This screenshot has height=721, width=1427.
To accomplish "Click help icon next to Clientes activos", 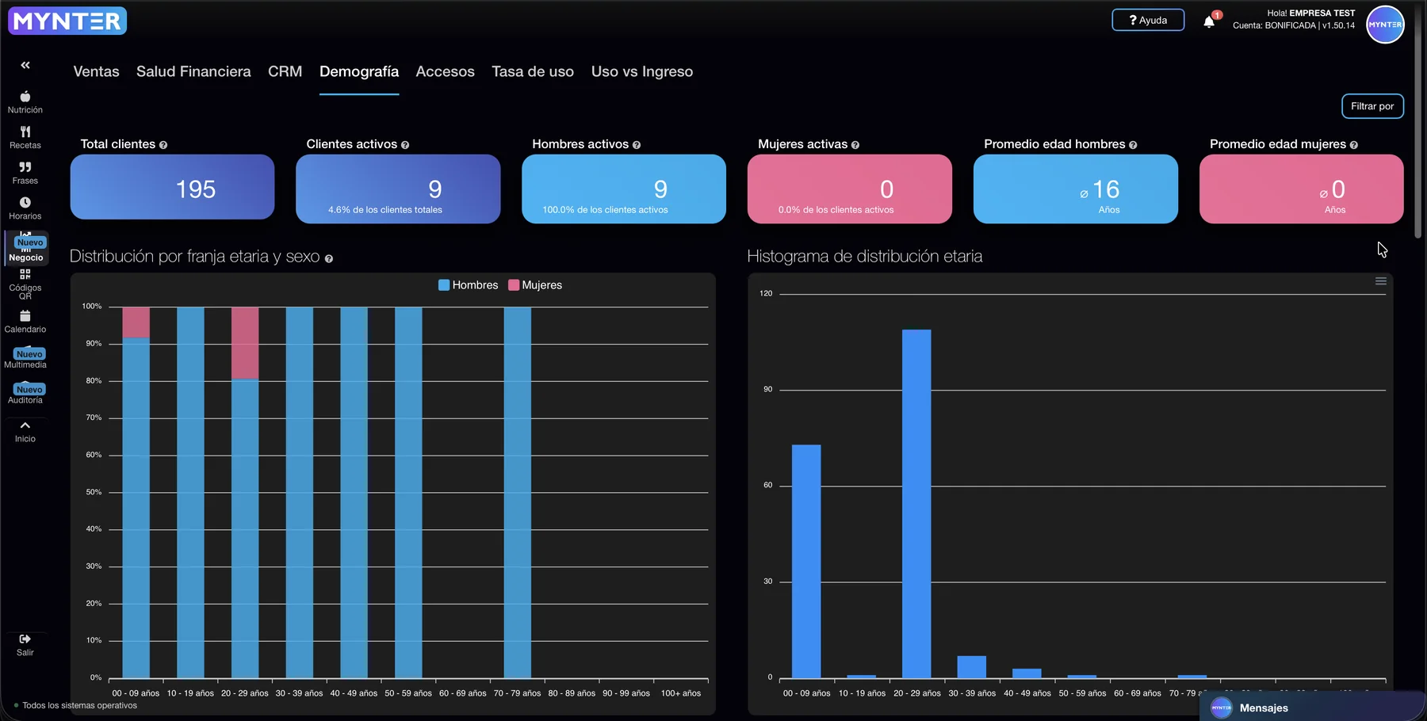I will 405,145.
